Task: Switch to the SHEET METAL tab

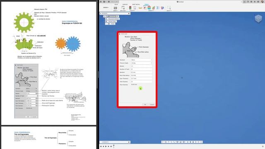Action: tap(136, 5)
